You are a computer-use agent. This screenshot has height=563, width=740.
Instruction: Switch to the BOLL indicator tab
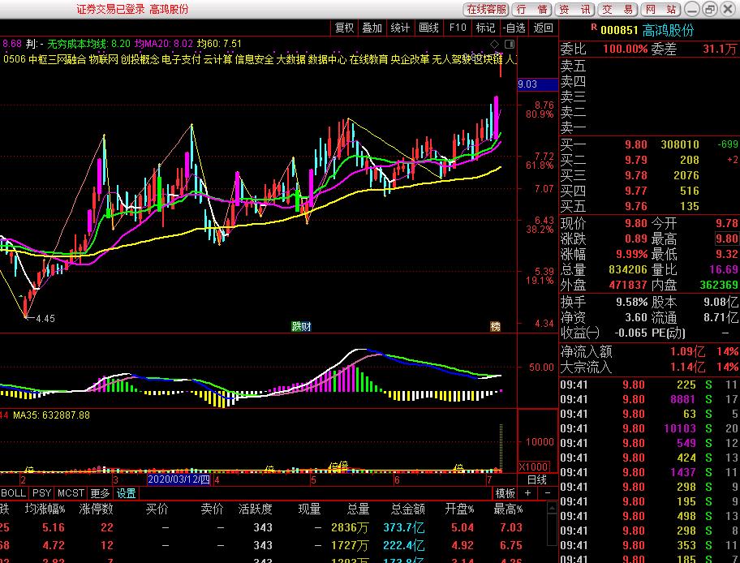[13, 493]
